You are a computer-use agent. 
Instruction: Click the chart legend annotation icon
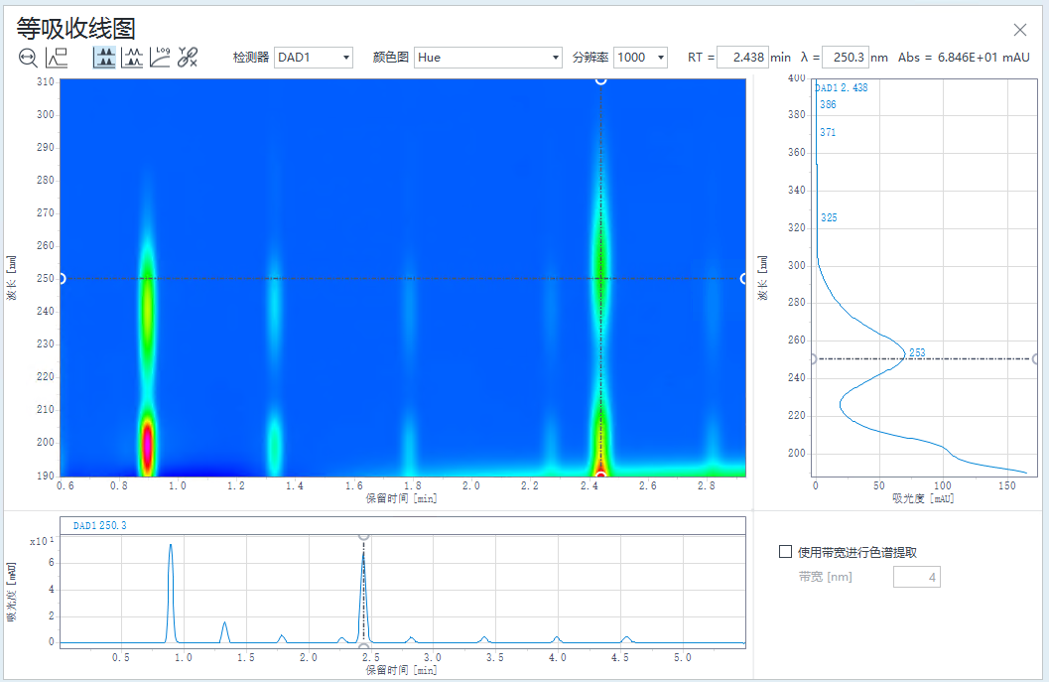click(x=57, y=59)
